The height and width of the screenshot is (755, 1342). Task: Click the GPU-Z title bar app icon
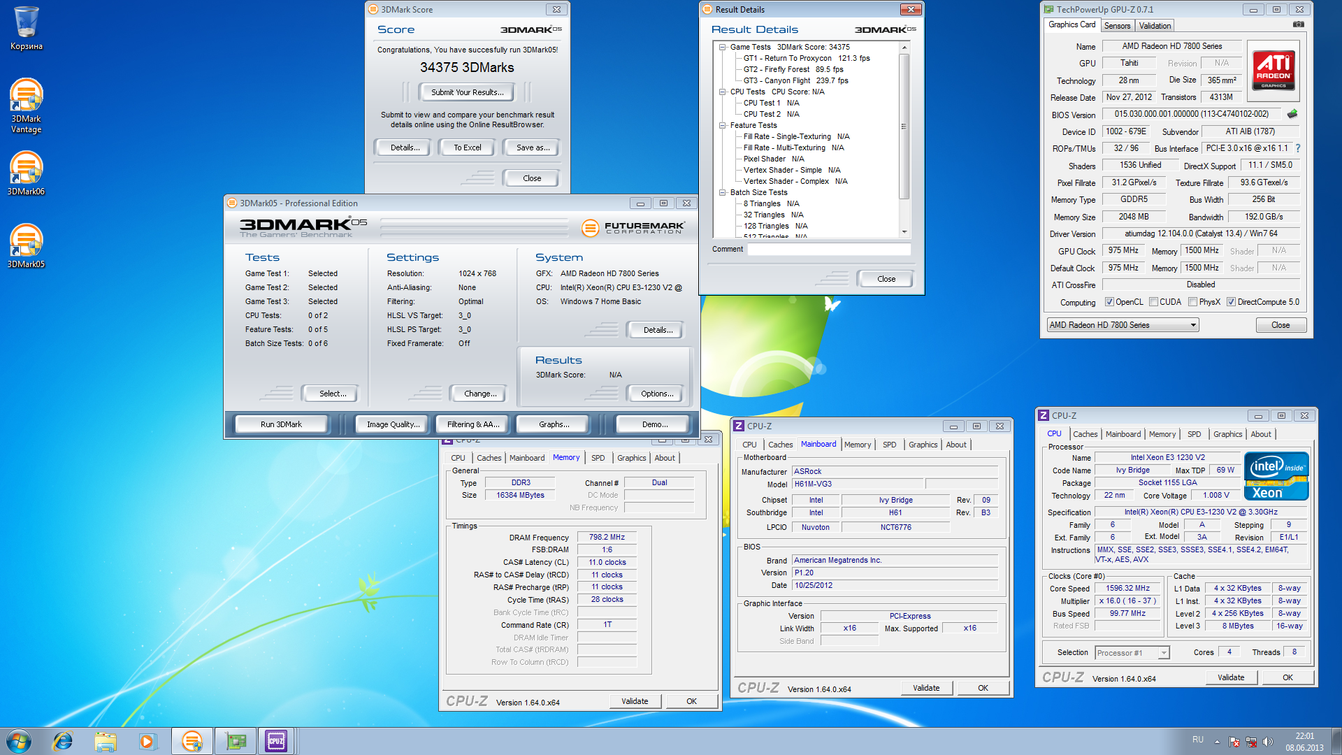1048,9
